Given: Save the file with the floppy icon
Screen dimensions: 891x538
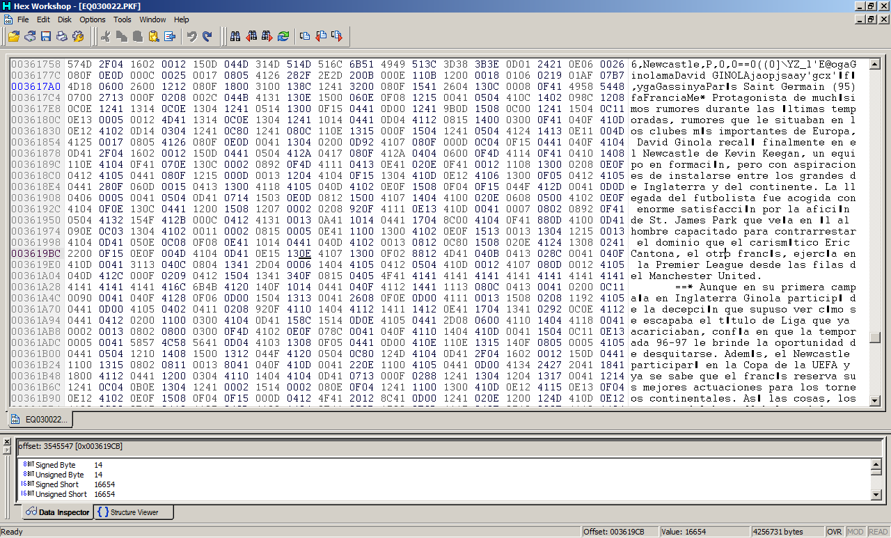Looking at the screenshot, I should pos(46,35).
